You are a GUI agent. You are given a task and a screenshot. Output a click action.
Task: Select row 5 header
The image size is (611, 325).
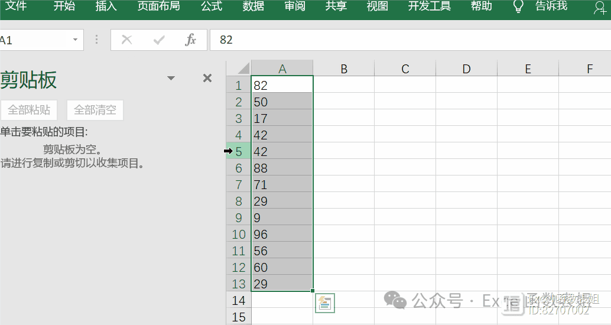pyautogui.click(x=239, y=151)
